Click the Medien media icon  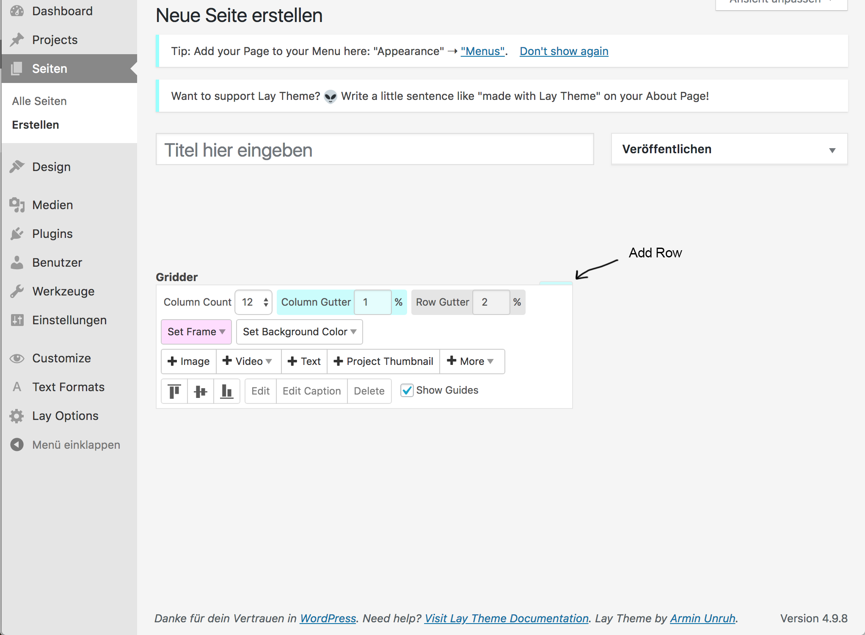(x=17, y=205)
